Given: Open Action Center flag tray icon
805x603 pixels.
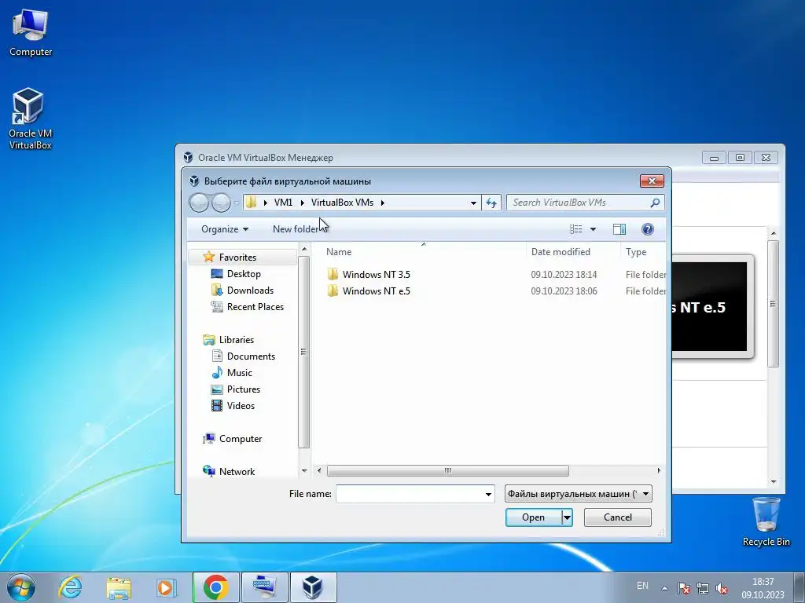Looking at the screenshot, I should click(683, 588).
